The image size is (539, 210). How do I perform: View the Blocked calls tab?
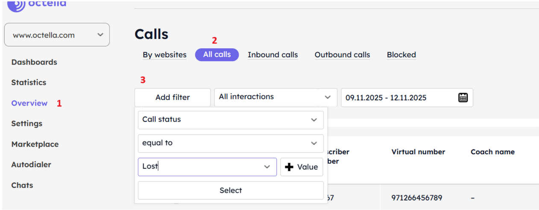[x=401, y=55]
